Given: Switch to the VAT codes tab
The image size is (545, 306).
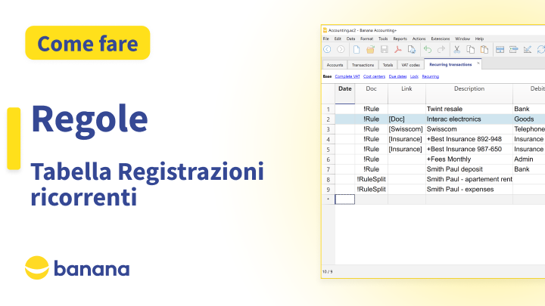Looking at the screenshot, I should (410, 65).
